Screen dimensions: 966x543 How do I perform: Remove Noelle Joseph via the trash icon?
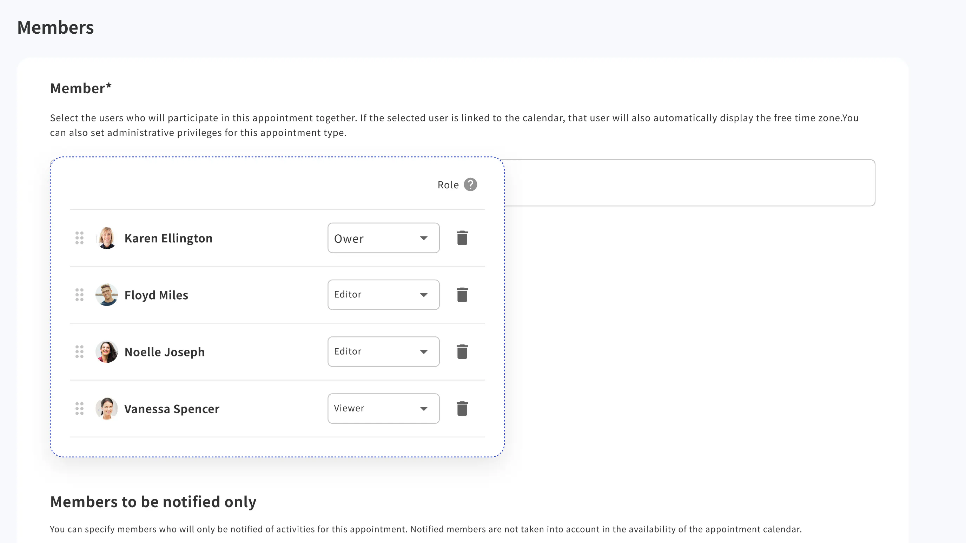pyautogui.click(x=462, y=351)
